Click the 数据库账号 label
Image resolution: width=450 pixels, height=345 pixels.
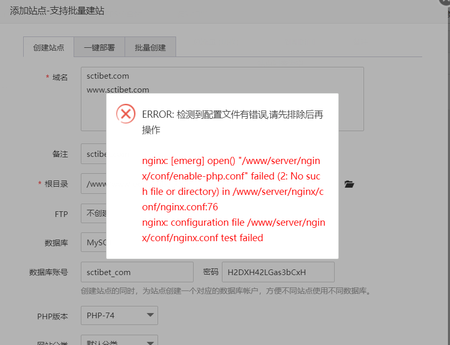pos(48,272)
